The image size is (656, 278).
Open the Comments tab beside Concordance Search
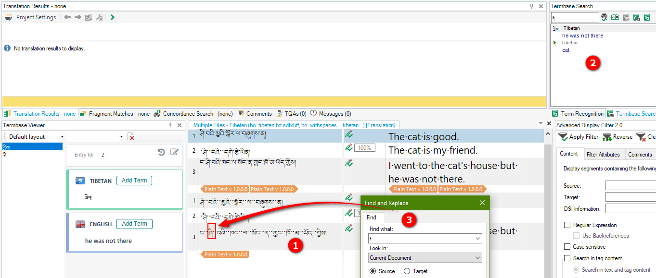255,114
